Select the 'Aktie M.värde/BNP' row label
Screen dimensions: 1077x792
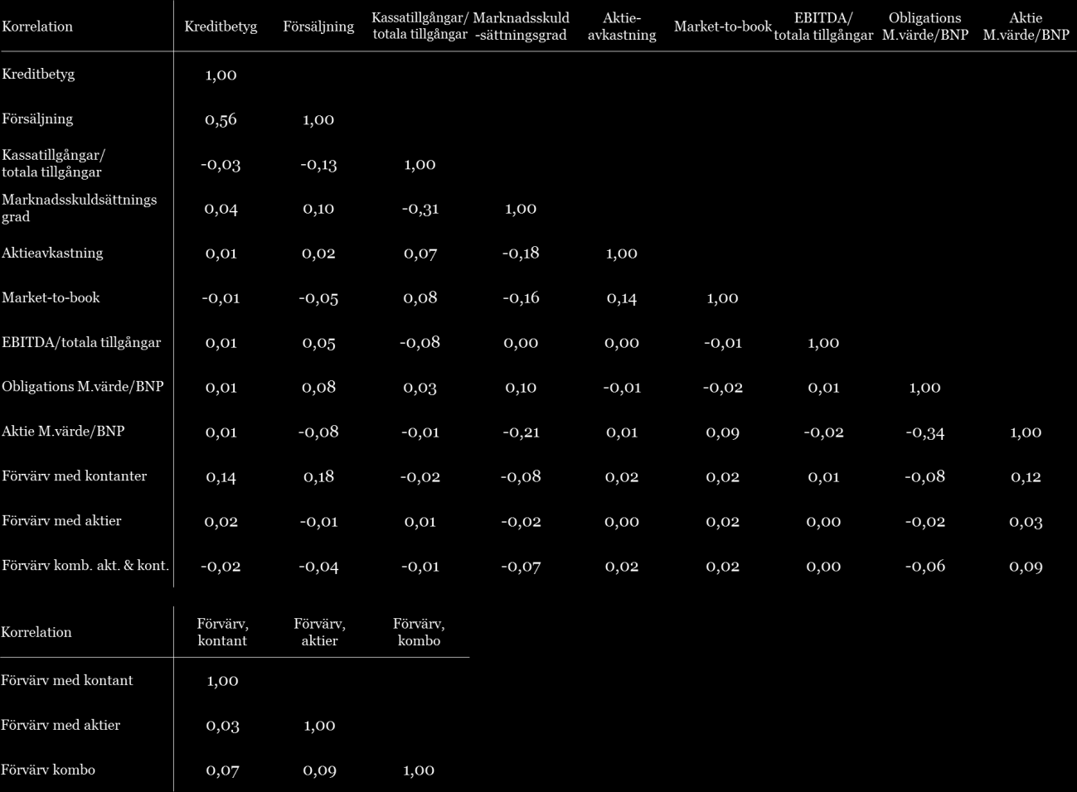point(63,432)
